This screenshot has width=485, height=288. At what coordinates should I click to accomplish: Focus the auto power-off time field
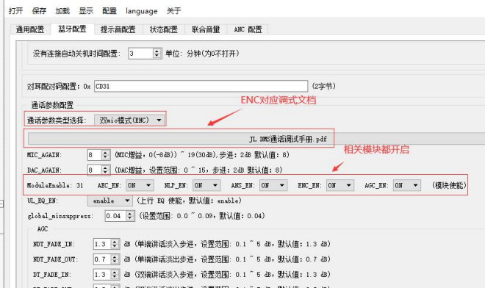pos(141,54)
